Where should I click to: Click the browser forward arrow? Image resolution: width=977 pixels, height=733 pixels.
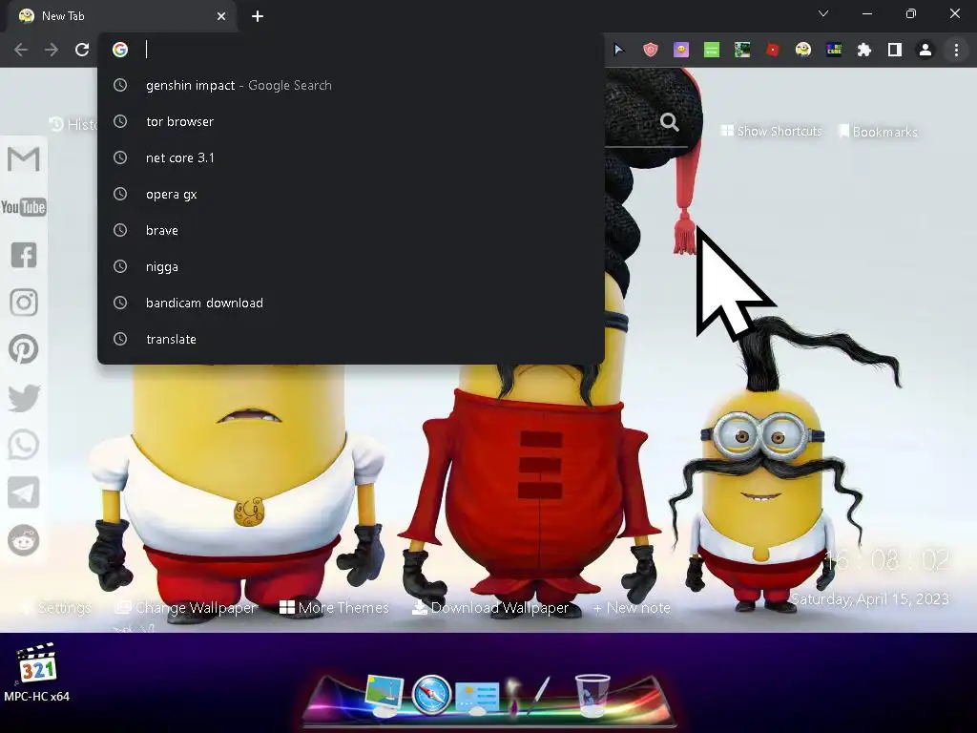(52, 50)
